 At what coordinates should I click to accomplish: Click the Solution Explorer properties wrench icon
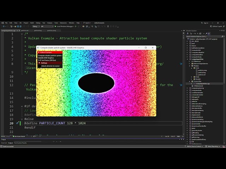tap(206, 34)
